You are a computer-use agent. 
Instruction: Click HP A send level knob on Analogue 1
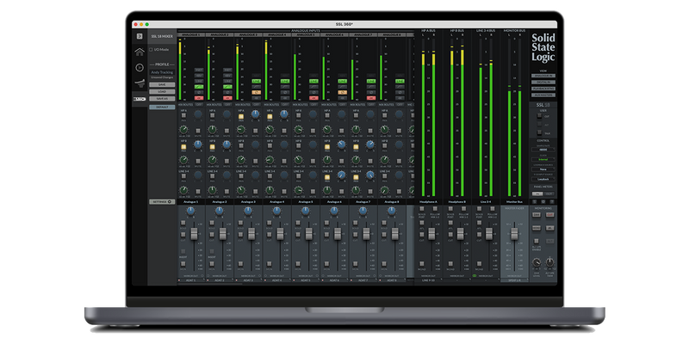coord(183,130)
